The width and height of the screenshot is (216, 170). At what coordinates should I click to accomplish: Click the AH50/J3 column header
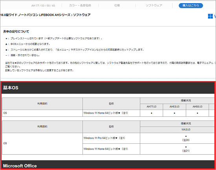point(198,107)
